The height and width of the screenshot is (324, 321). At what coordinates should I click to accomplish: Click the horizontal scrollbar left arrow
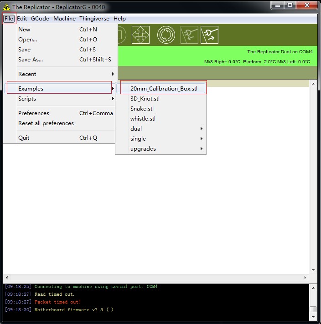click(x=7, y=278)
